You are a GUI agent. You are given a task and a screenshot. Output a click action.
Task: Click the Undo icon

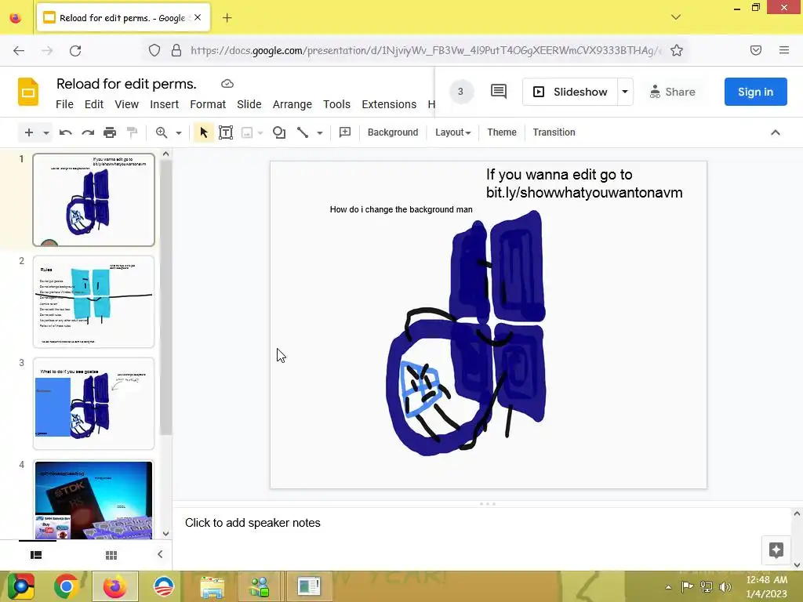(66, 132)
